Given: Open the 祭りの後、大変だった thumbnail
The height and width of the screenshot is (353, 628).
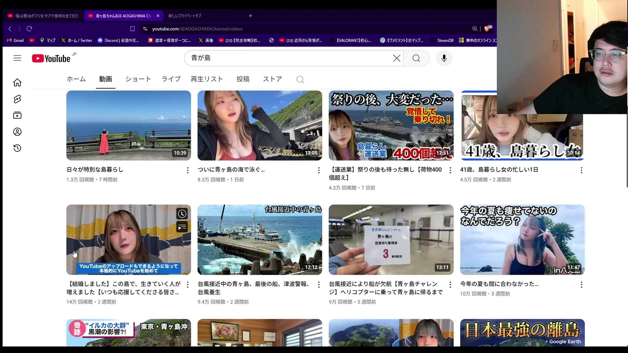Looking at the screenshot, I should [x=391, y=126].
